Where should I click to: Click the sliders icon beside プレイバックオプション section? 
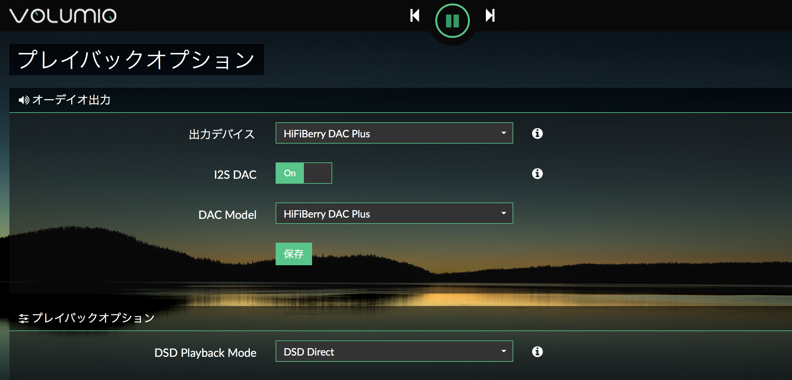pyautogui.click(x=24, y=319)
